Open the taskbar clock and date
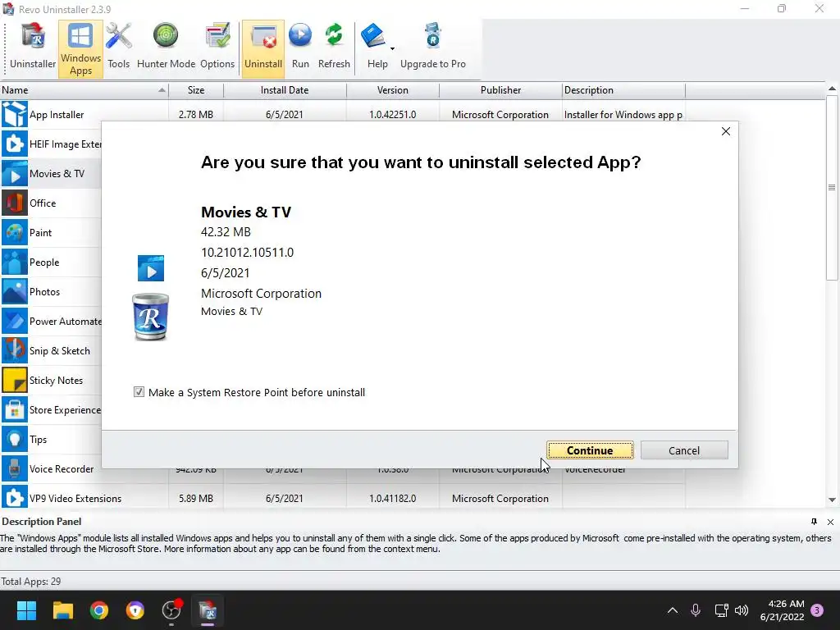The width and height of the screenshot is (840, 630). pyautogui.click(x=782, y=610)
